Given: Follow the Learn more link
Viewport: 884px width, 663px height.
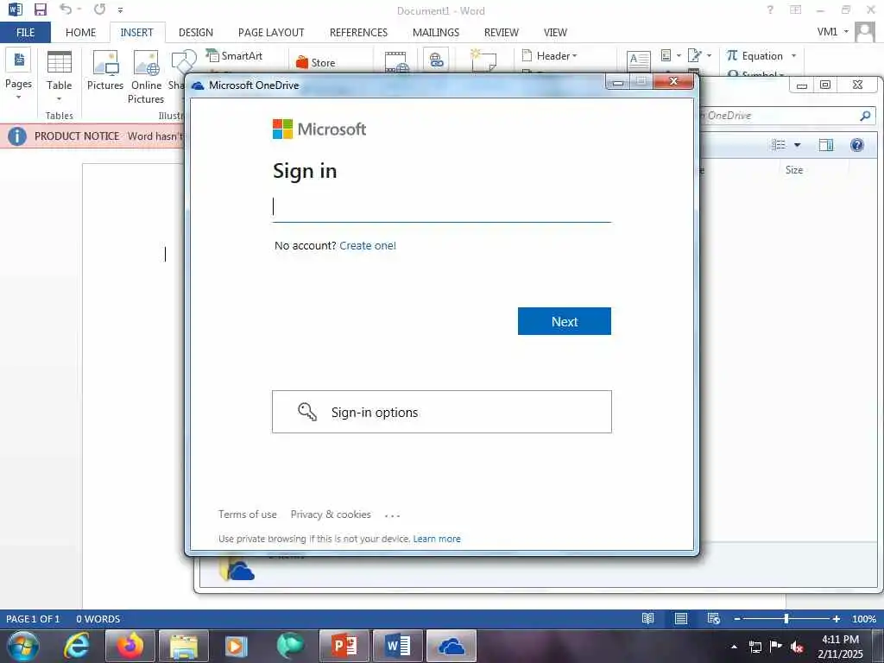Looking at the screenshot, I should coord(437,539).
